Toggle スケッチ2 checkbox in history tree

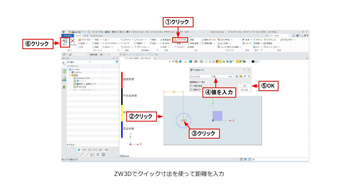point(75,87)
